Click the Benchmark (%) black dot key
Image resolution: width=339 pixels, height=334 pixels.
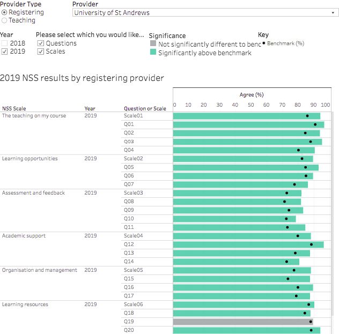pos(263,43)
